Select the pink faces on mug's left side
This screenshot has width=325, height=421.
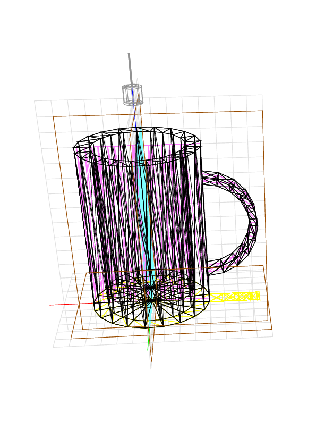tap(85, 213)
